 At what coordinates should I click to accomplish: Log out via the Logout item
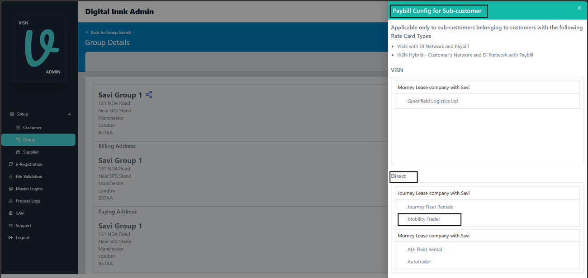(x=23, y=237)
